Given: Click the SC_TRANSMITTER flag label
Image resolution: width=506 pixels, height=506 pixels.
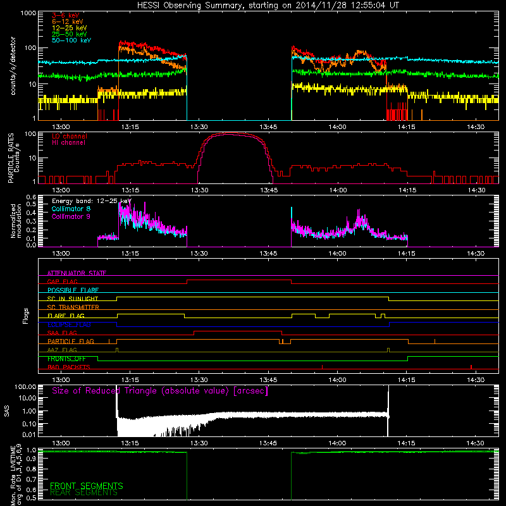Looking at the screenshot, I should click(73, 307).
